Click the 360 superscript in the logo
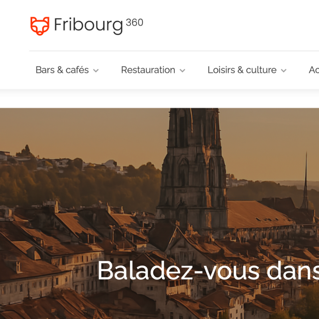The width and height of the screenshot is (319, 319). (134, 22)
